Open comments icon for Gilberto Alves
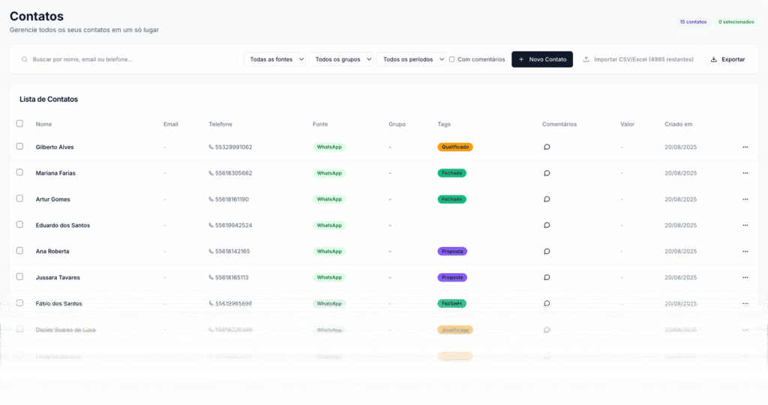 coord(547,147)
